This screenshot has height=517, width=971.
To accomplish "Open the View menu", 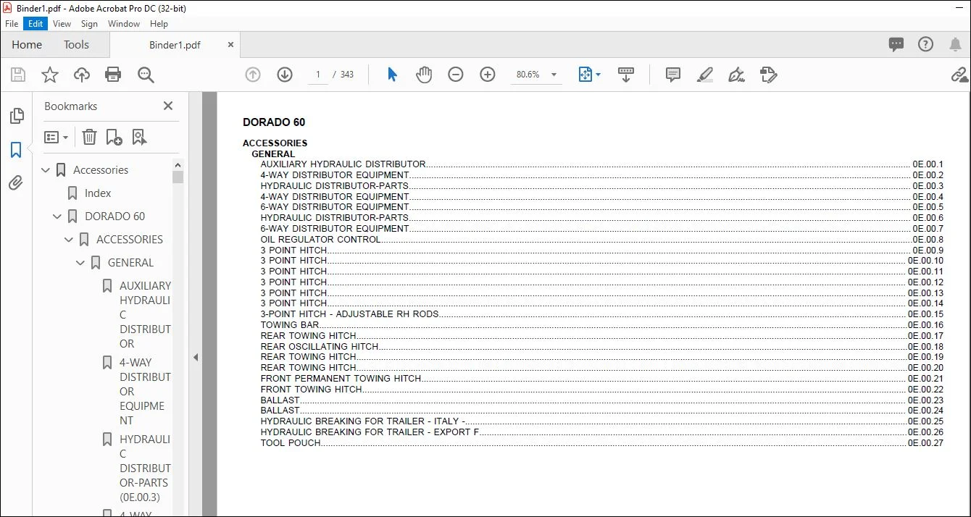I will (62, 24).
